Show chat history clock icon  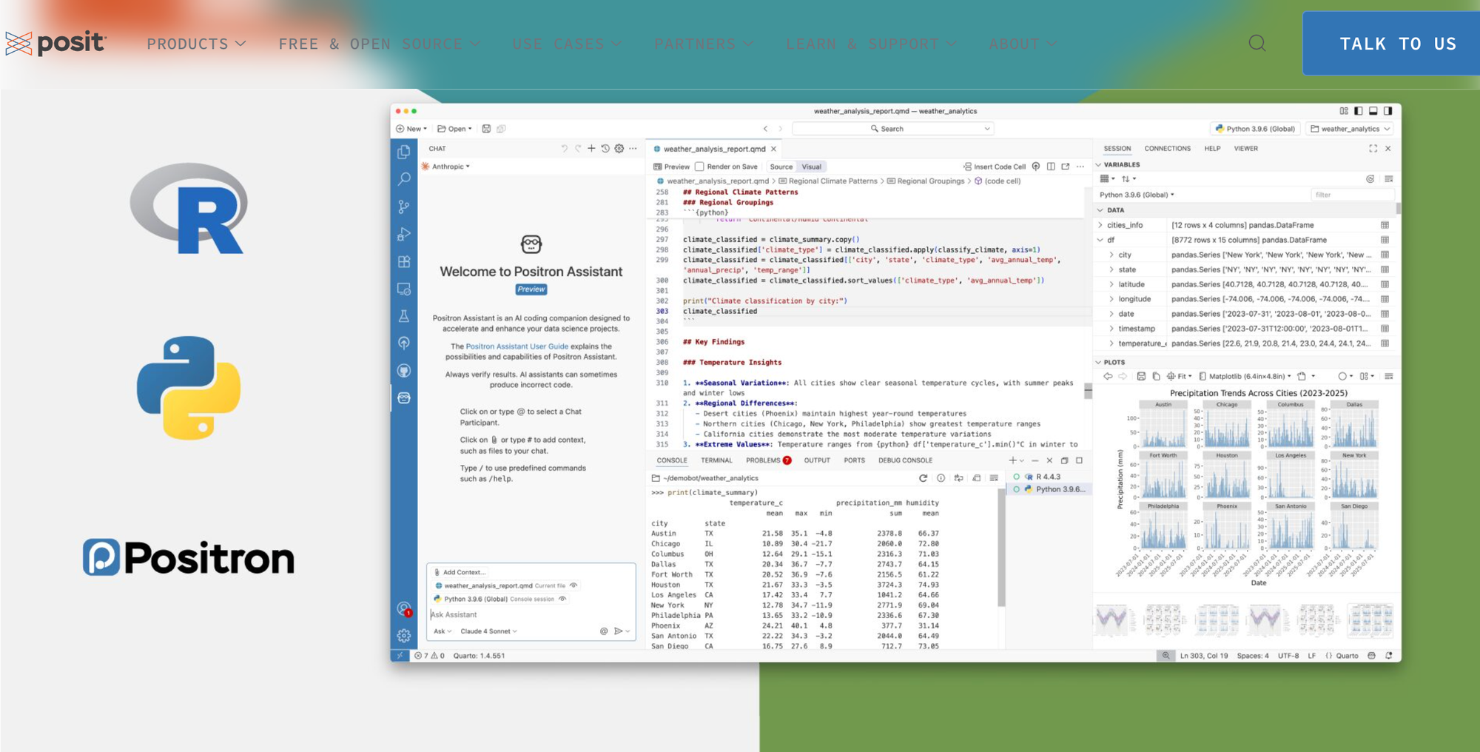(605, 149)
